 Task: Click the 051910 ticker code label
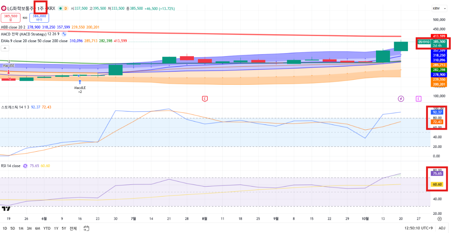pos(424,42)
